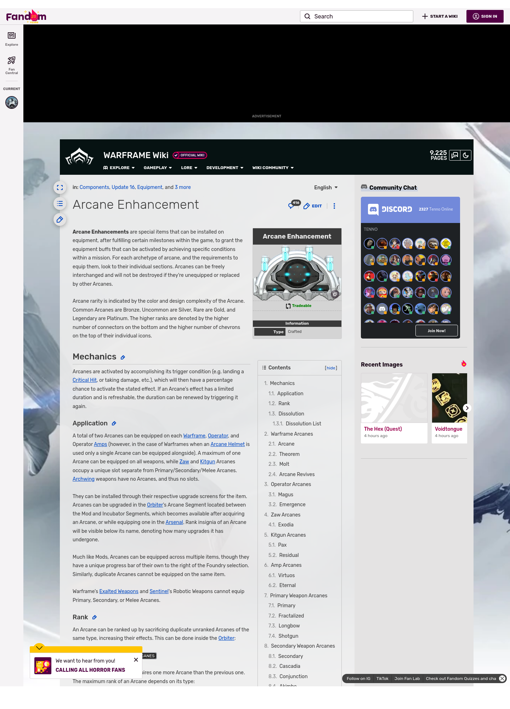The image size is (510, 709).
Task: Click the floating pencil edit icon
Action: (x=60, y=219)
